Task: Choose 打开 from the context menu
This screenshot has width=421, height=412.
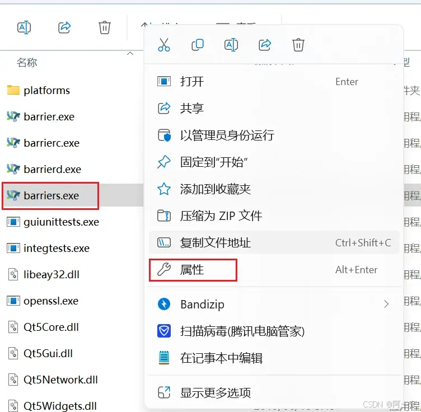Action: 274,82
